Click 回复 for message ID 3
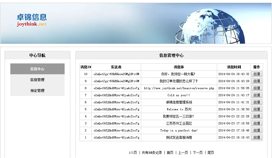Image resolution: width=272 pixels, height=158 pixels. pyautogui.click(x=257, y=123)
